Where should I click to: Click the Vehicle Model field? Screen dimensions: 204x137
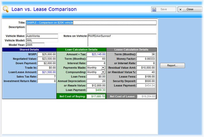point(42,40)
